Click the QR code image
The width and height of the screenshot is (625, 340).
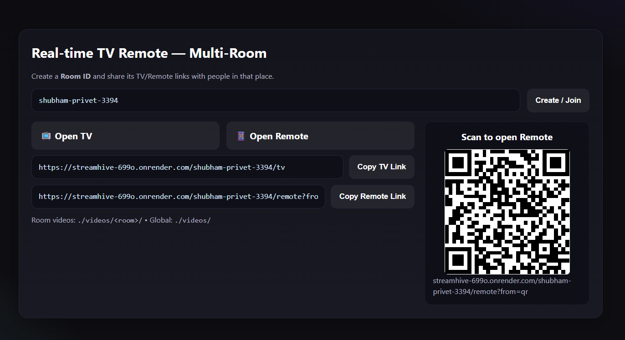507,212
